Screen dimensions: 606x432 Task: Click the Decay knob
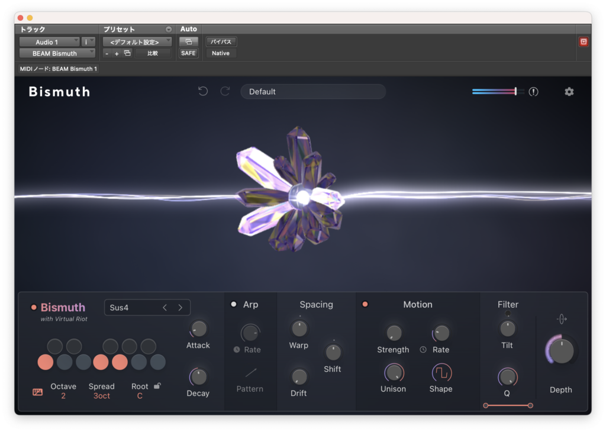click(x=199, y=377)
